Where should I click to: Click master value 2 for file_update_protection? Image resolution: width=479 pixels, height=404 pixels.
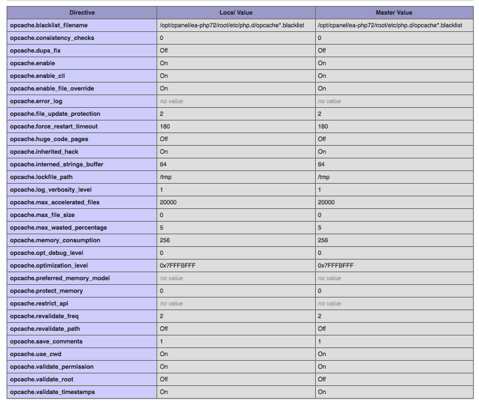pos(320,114)
